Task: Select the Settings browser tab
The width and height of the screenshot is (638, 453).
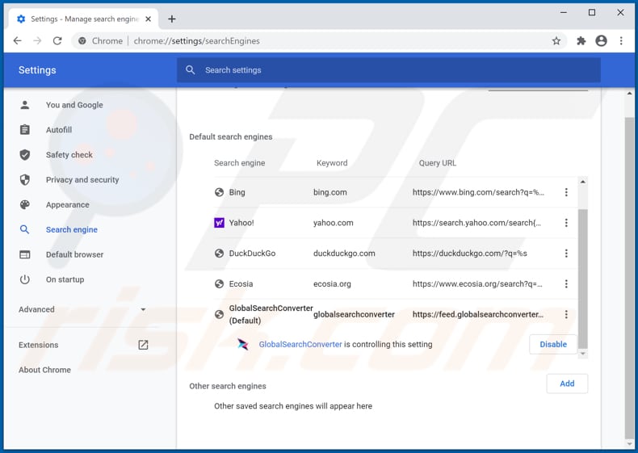Action: (83, 19)
